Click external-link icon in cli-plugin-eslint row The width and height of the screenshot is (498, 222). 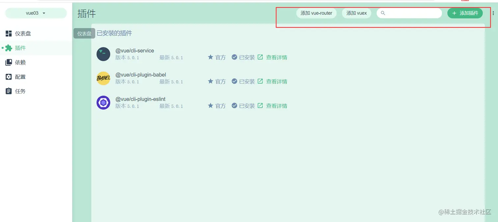[x=260, y=105]
